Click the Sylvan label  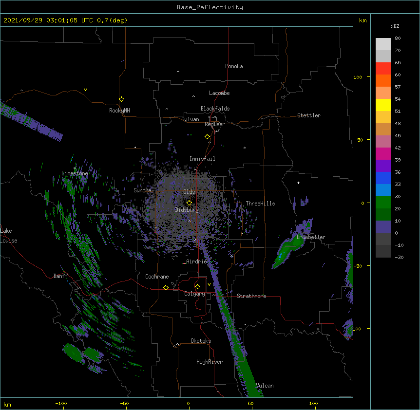pos(190,119)
